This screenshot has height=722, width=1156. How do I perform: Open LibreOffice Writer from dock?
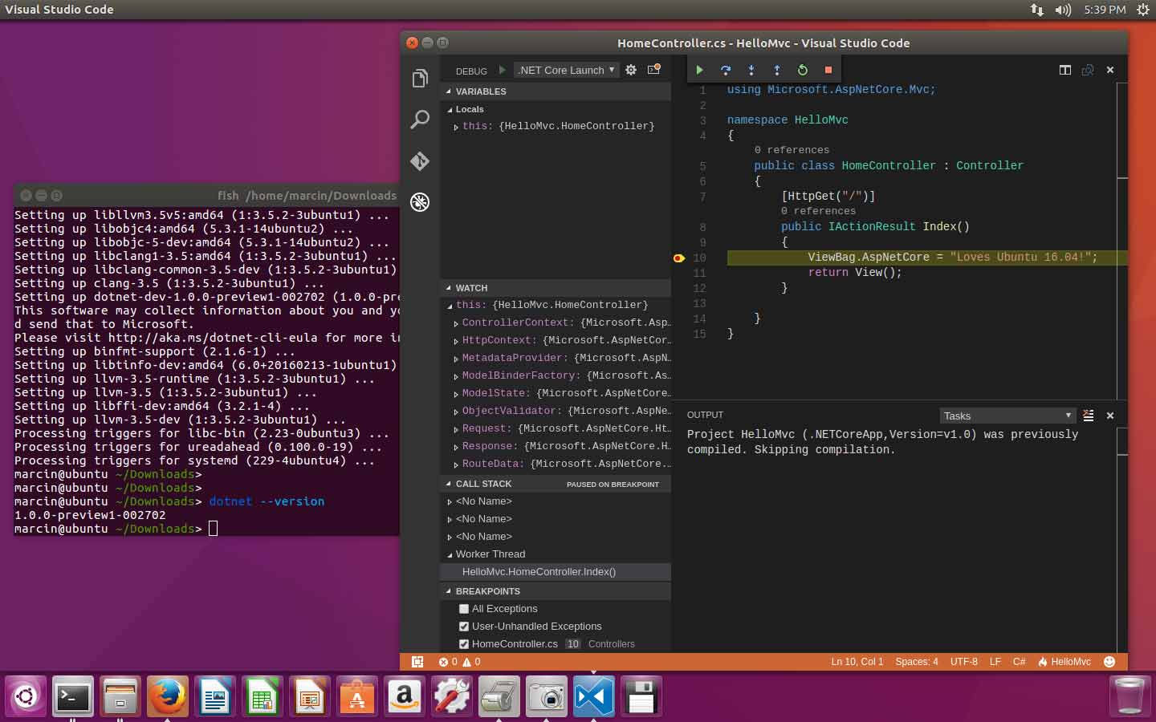pyautogui.click(x=214, y=696)
